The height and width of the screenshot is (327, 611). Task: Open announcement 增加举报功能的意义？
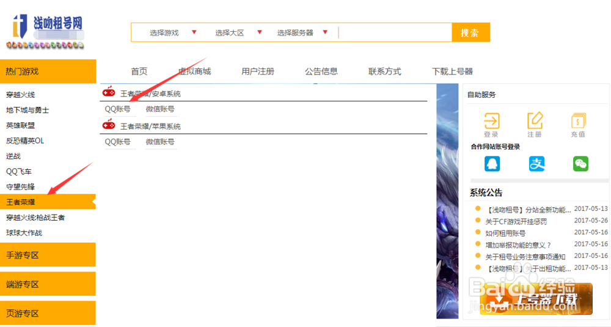[518, 244]
